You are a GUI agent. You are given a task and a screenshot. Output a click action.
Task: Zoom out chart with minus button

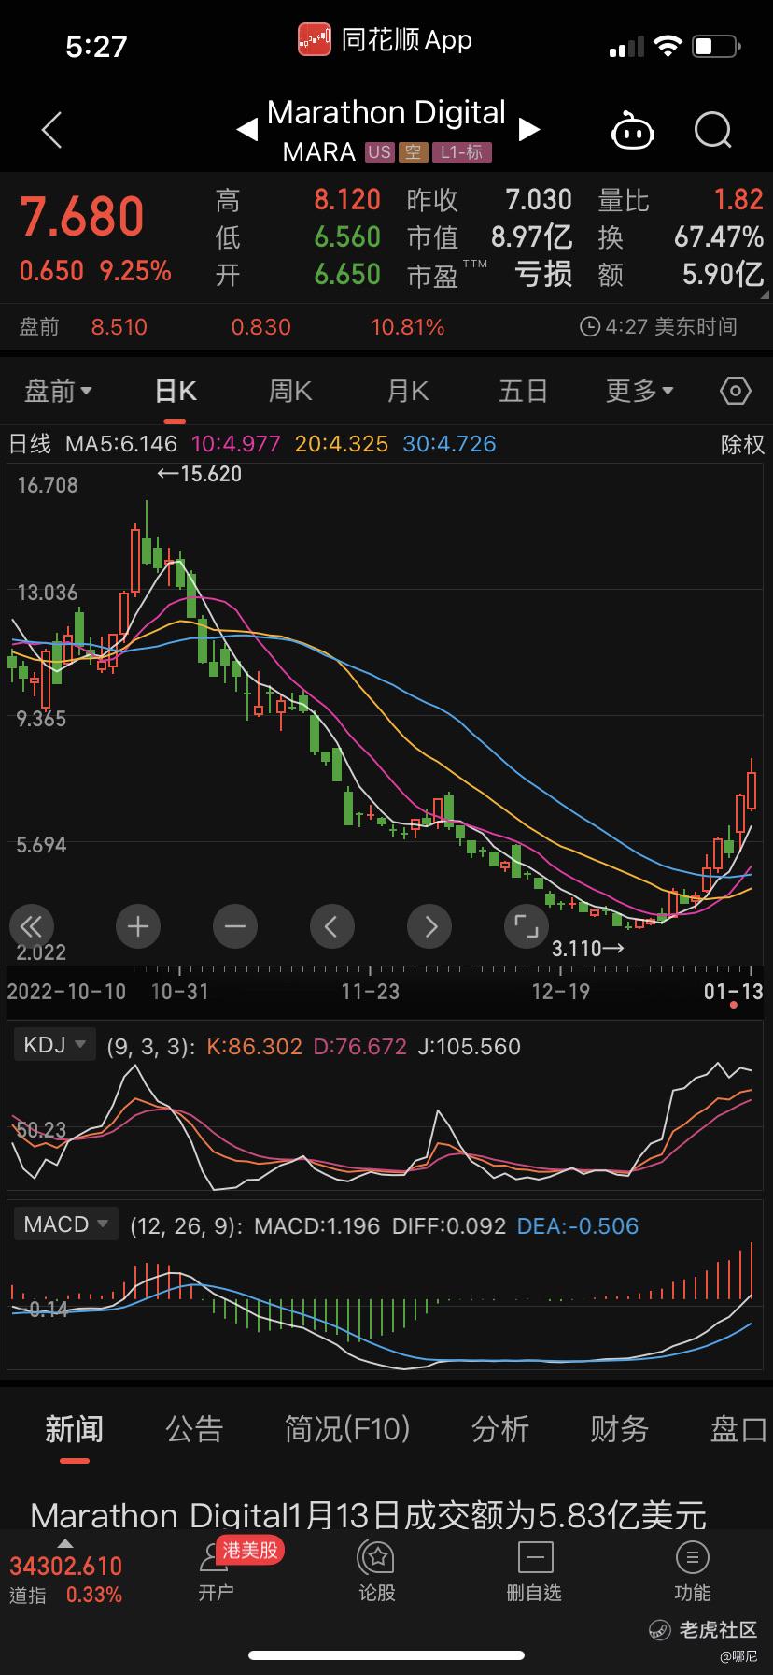point(235,926)
